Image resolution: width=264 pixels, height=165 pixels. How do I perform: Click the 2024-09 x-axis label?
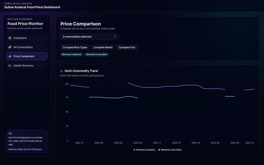(138, 143)
